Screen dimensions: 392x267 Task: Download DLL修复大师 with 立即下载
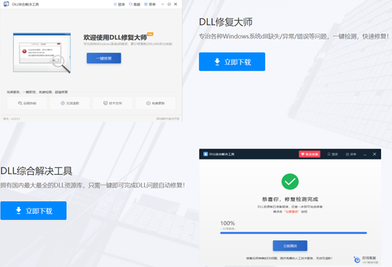click(x=232, y=62)
